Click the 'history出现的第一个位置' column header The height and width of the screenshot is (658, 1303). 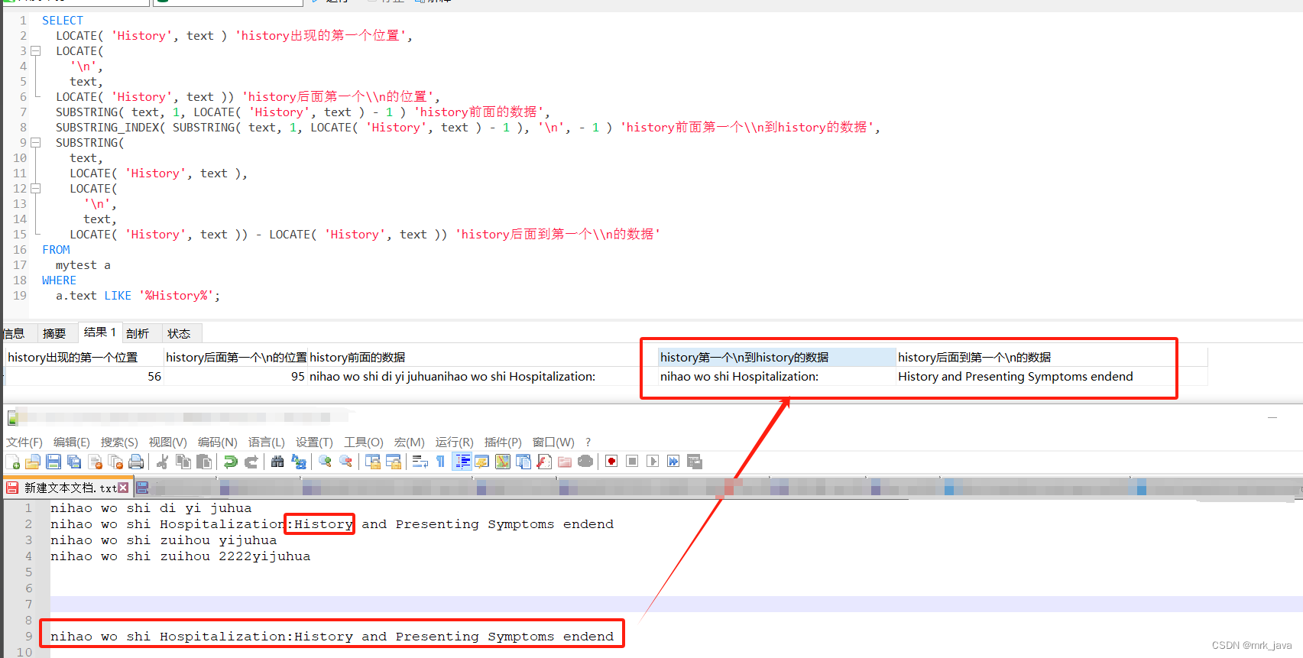click(73, 358)
